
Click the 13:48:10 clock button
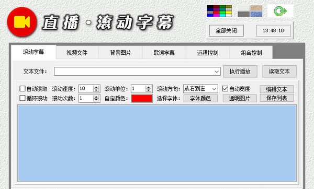[x=273, y=31]
